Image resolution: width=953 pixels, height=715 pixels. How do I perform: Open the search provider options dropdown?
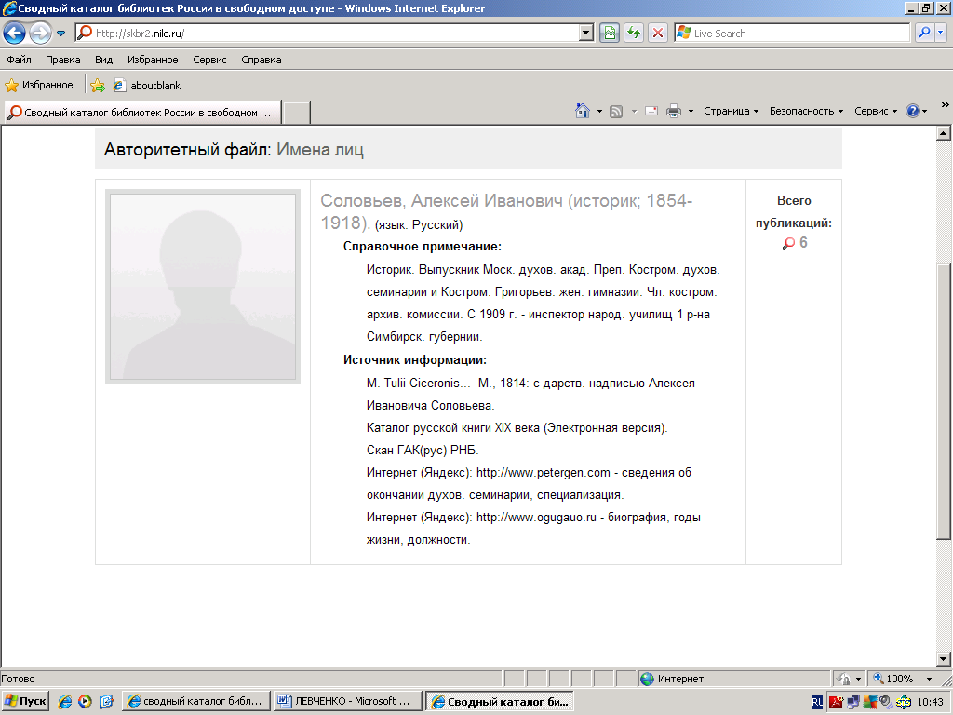941,33
